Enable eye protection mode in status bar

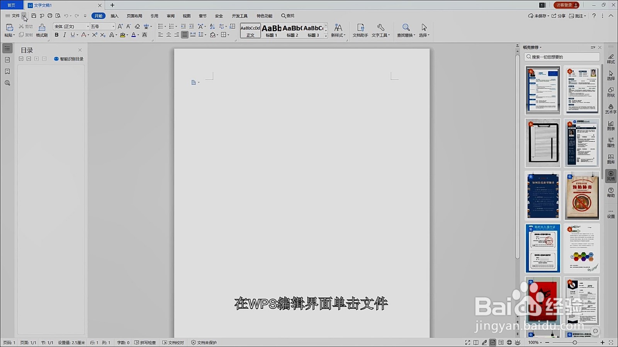coord(517,342)
